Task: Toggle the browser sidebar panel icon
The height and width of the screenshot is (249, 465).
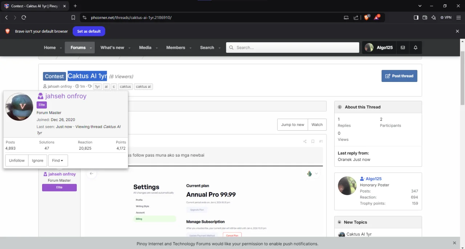Action: point(416,17)
